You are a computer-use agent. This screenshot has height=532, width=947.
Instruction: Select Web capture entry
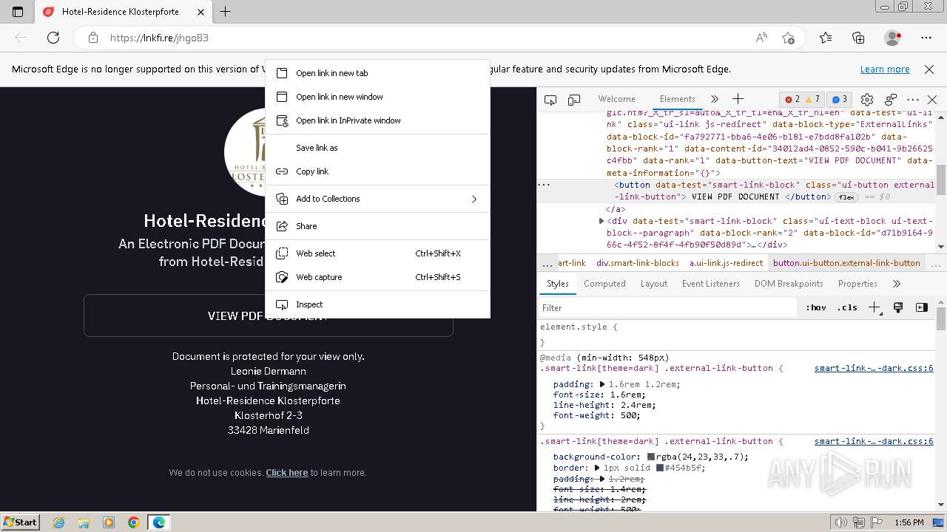pyautogui.click(x=377, y=277)
